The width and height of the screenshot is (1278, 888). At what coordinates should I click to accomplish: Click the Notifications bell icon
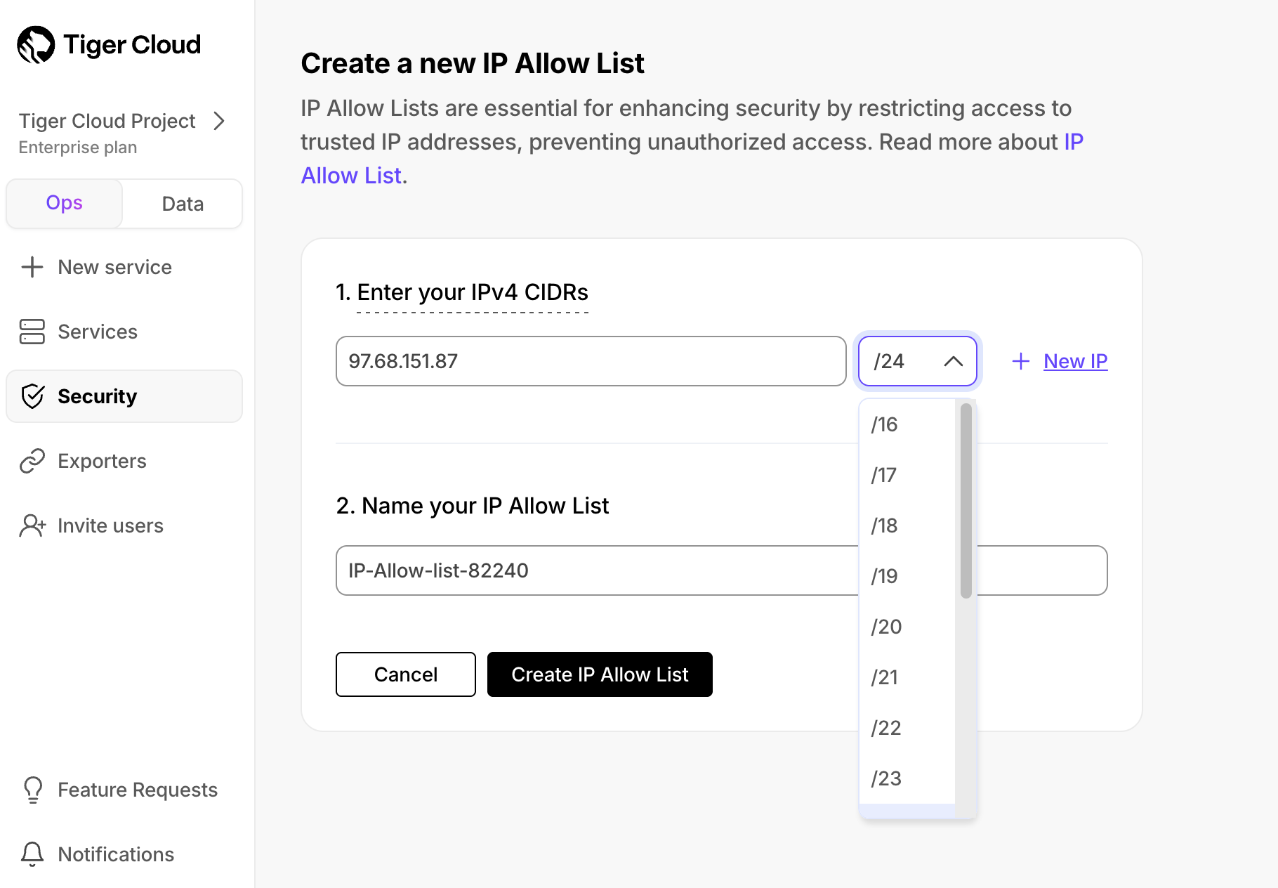(32, 854)
